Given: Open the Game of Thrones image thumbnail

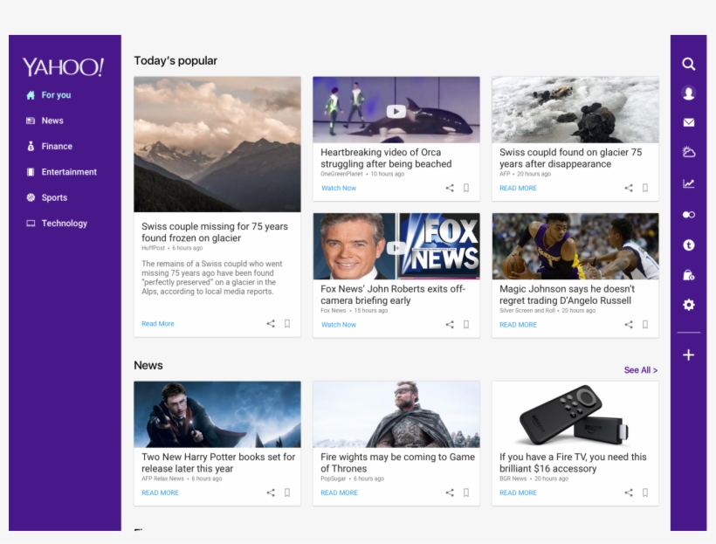Looking at the screenshot, I should 396,414.
